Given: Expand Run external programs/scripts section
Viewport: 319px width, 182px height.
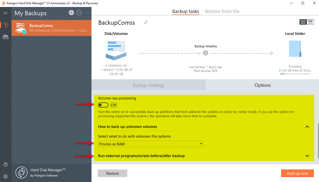Looking at the screenshot, I should (307, 156).
